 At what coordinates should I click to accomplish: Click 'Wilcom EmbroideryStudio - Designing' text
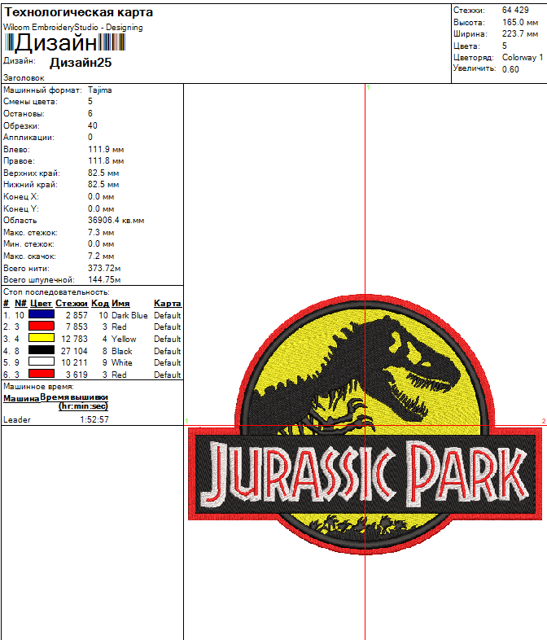73,28
